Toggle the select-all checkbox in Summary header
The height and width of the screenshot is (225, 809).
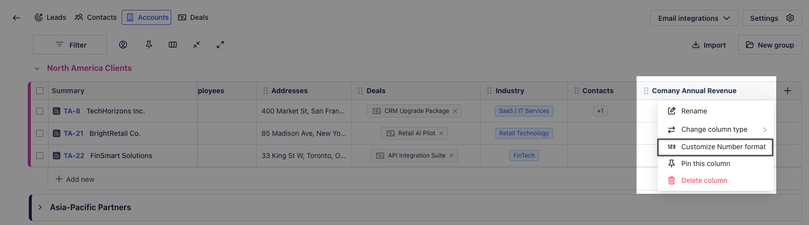[40, 91]
